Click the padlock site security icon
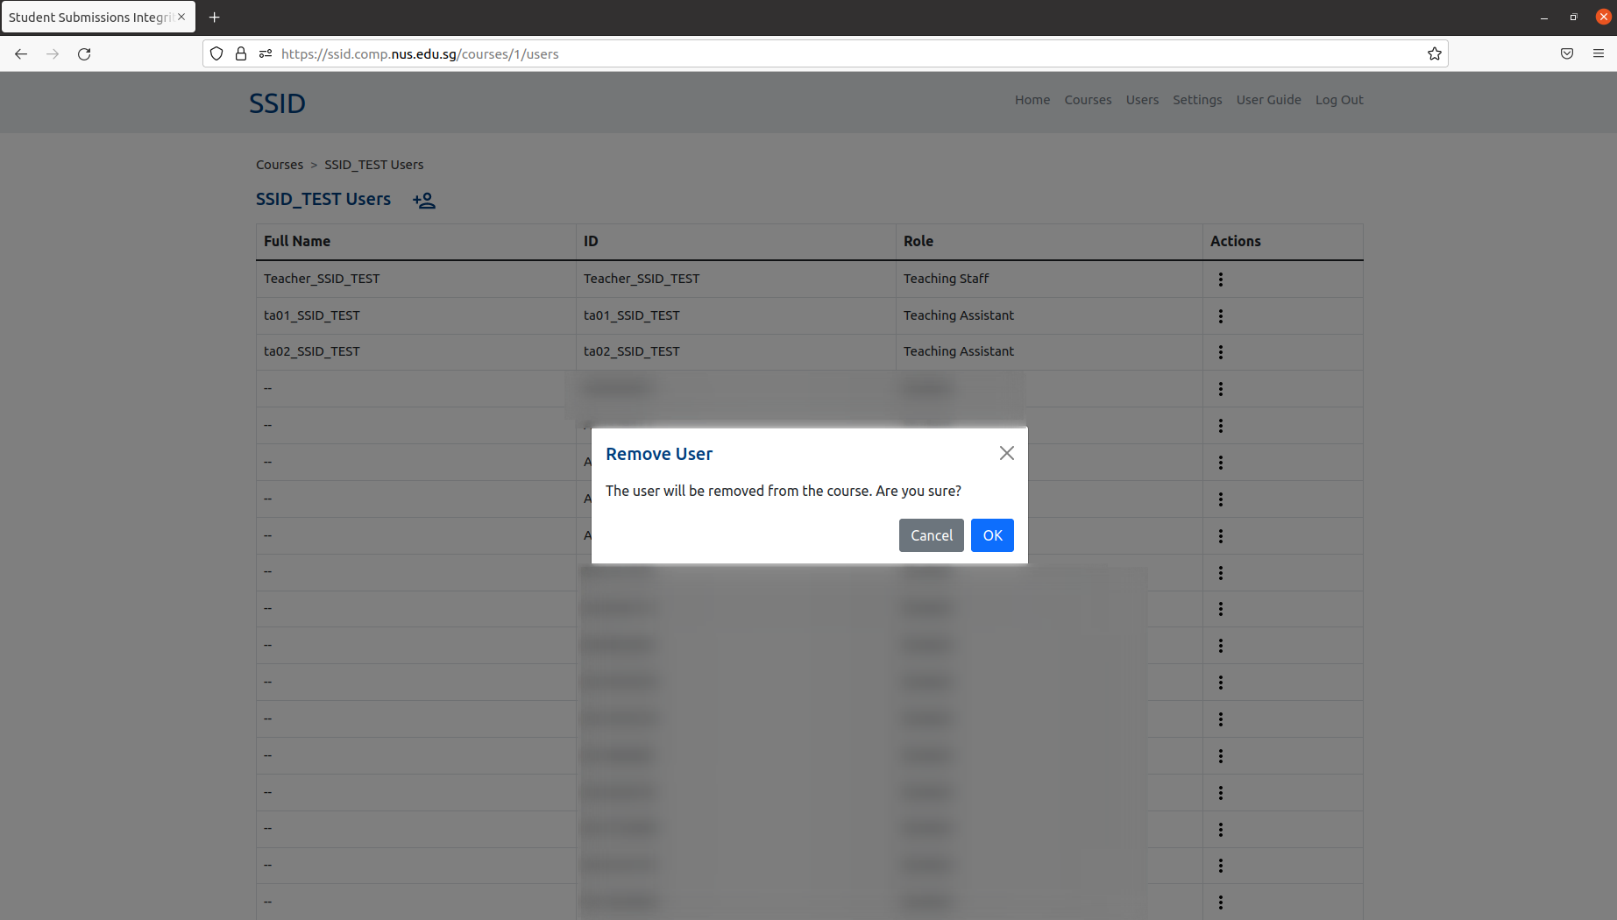This screenshot has width=1617, height=920. pos(240,53)
